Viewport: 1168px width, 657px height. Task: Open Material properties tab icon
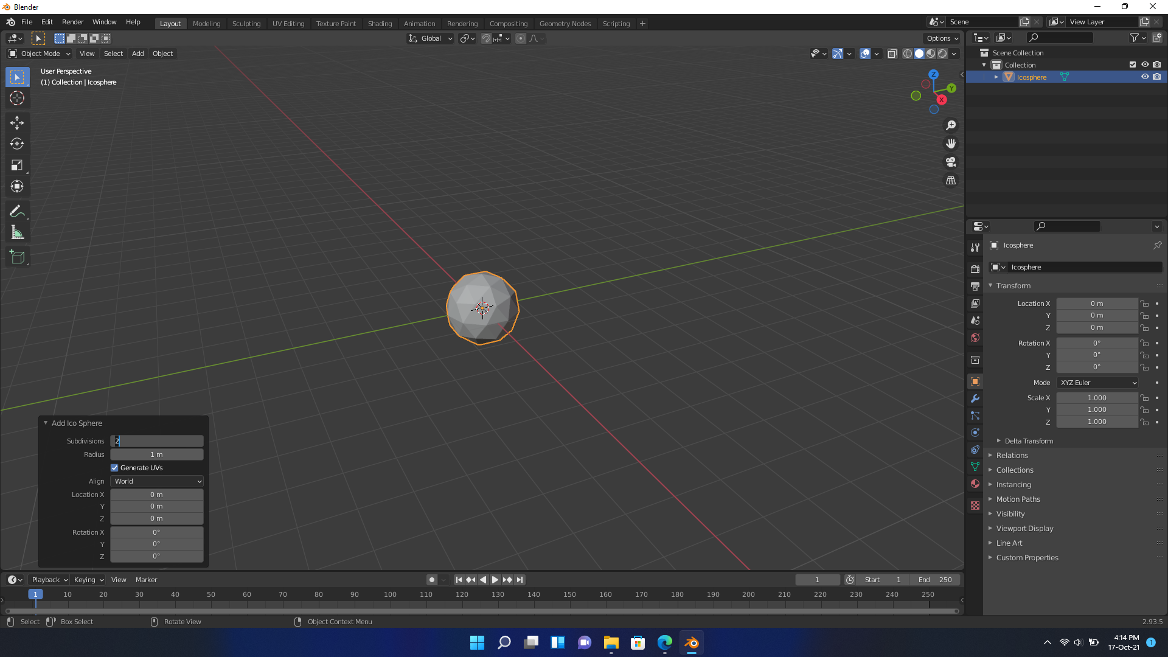tap(975, 484)
